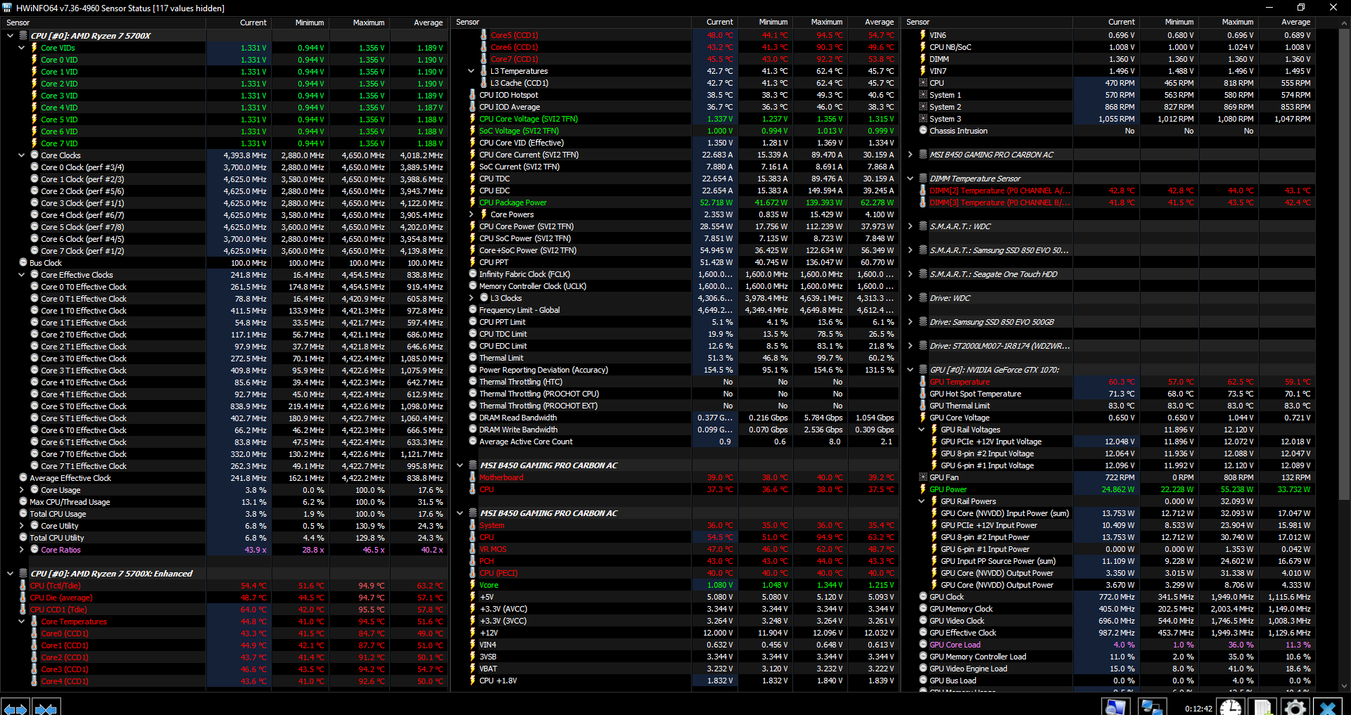This screenshot has height=715, width=1351.
Task: Click thermometer icon beside CPU (Tctl/Tdie)
Action: pos(23,586)
